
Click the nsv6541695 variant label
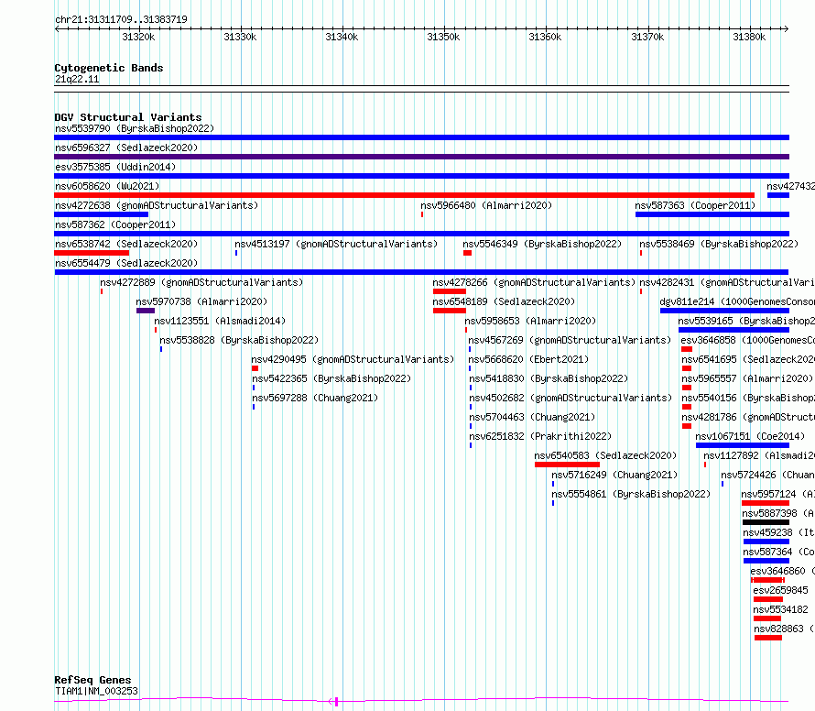pyautogui.click(x=748, y=359)
